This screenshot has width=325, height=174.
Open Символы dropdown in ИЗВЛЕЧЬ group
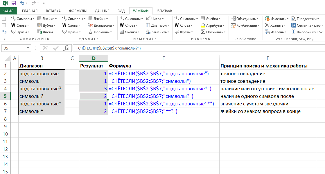[x=186, y=19]
